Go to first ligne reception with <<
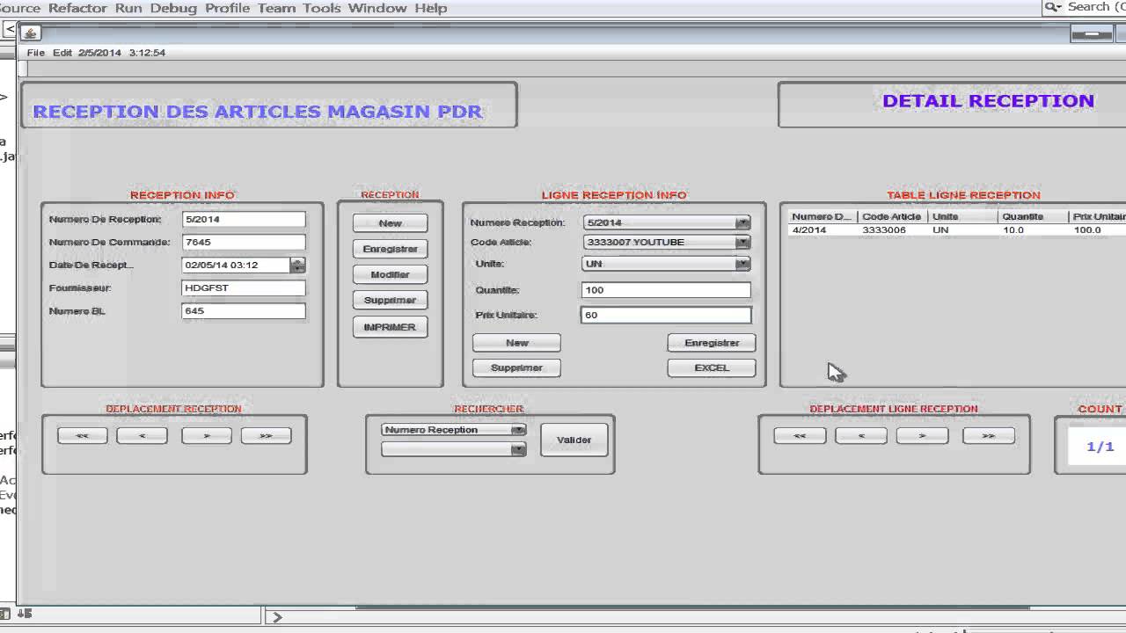Image resolution: width=1126 pixels, height=633 pixels. click(800, 435)
